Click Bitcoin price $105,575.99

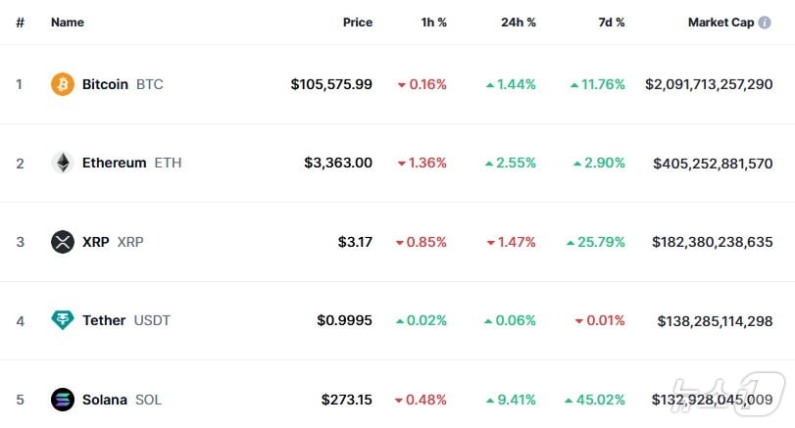click(331, 84)
